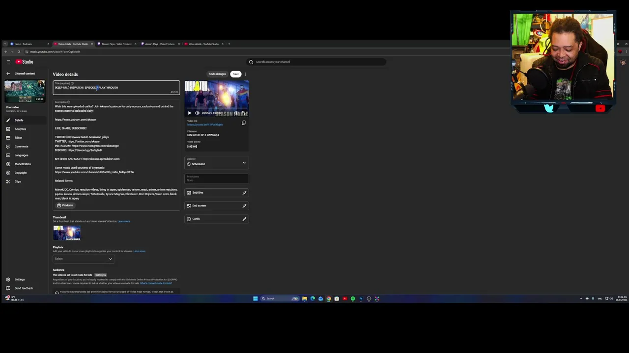Click the Undo changes button

(218, 74)
